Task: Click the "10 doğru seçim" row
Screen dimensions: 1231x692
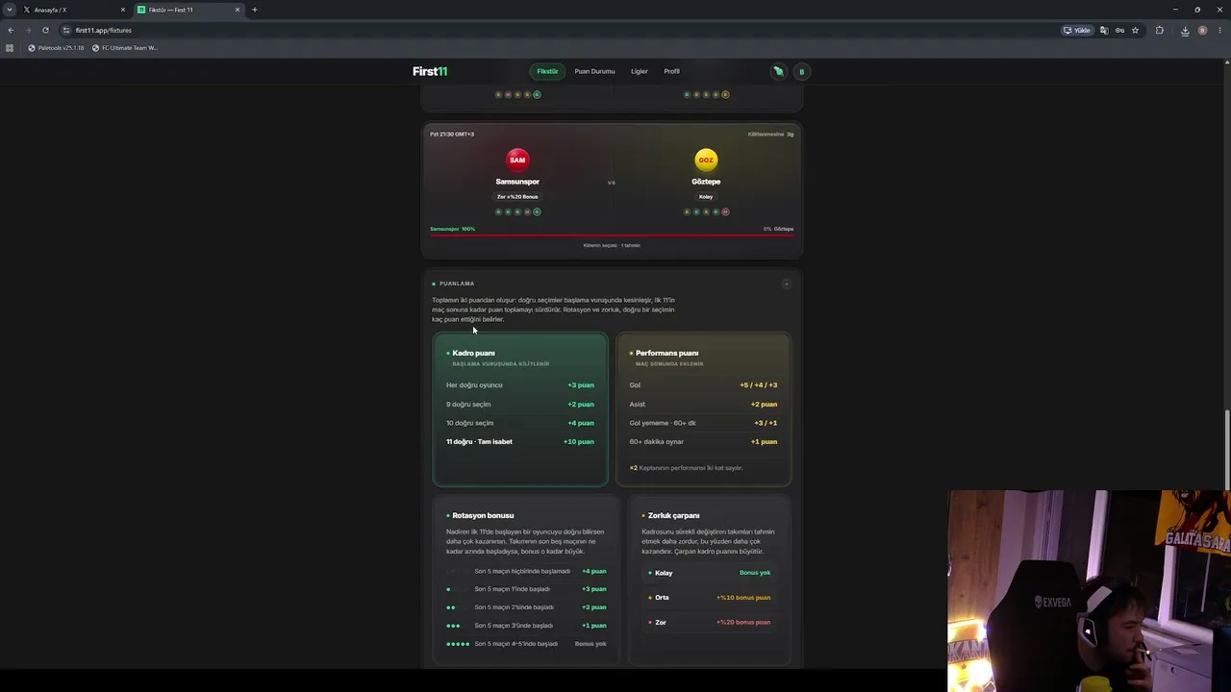Action: [x=520, y=423]
